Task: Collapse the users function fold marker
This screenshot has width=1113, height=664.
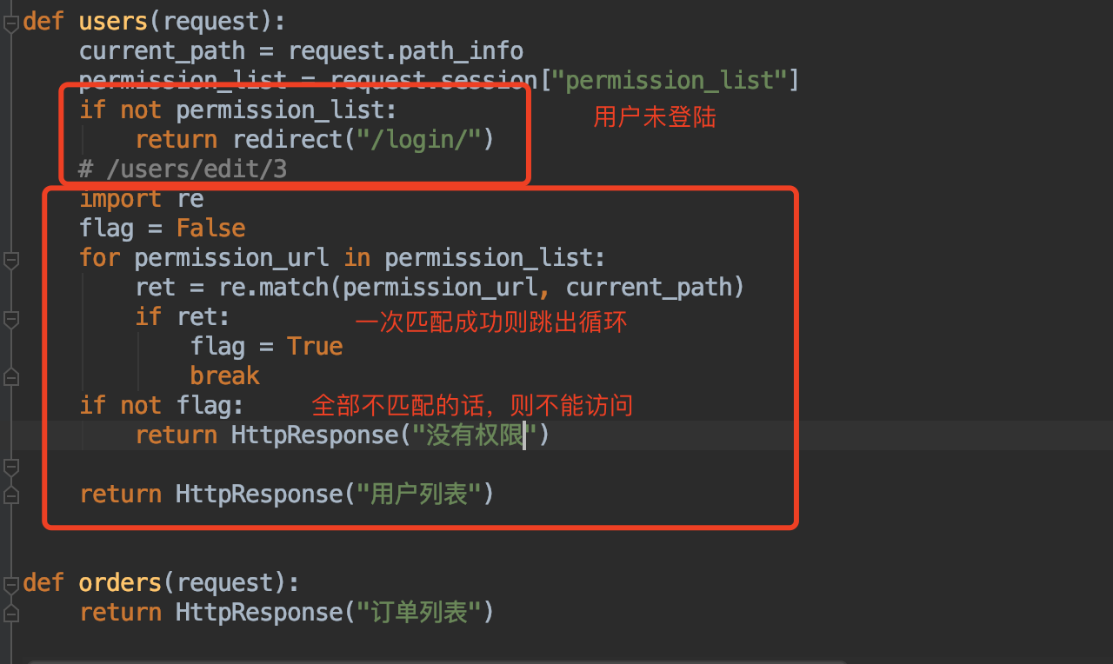Action: (x=10, y=23)
